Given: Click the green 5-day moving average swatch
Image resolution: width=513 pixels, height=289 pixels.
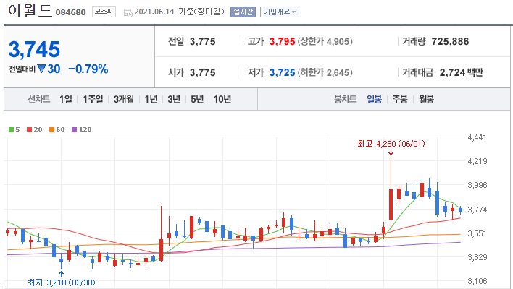Looking at the screenshot, I should (11, 130).
